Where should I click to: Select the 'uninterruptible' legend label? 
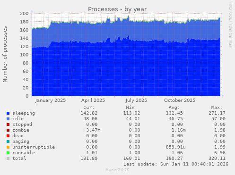coord(34,147)
